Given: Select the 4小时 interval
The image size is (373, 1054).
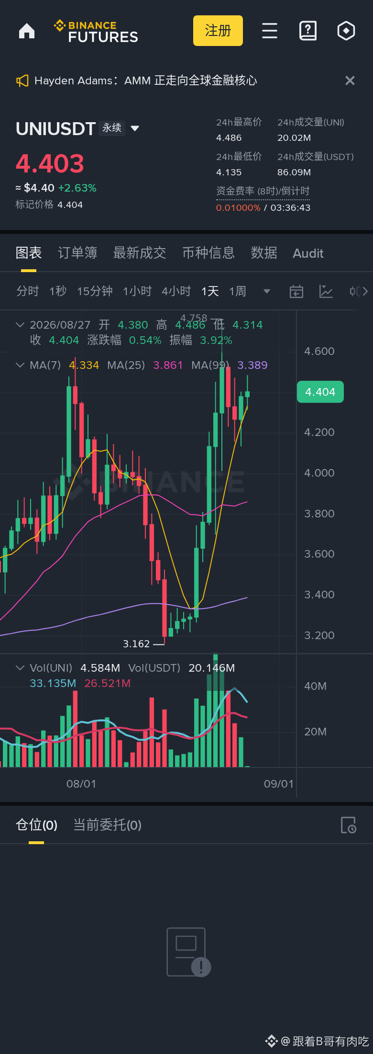Looking at the screenshot, I should (176, 291).
